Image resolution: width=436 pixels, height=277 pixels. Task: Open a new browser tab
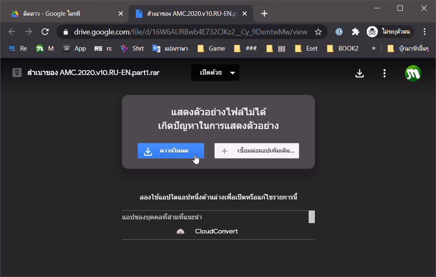tap(264, 14)
